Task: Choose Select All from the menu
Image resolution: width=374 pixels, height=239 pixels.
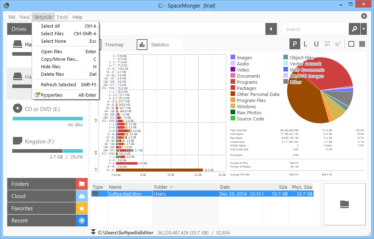Action: tap(65, 26)
